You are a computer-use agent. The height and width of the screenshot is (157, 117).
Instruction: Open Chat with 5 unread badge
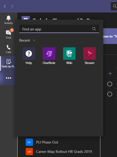tap(9, 34)
